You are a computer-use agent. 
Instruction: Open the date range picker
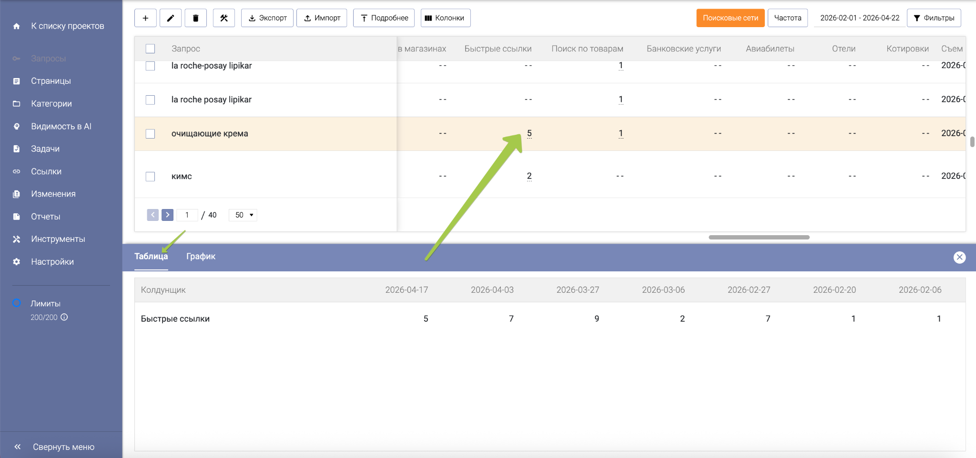pyautogui.click(x=859, y=18)
